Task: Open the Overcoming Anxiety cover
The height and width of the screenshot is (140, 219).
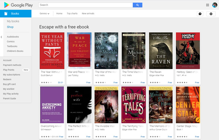Action: coord(52,105)
